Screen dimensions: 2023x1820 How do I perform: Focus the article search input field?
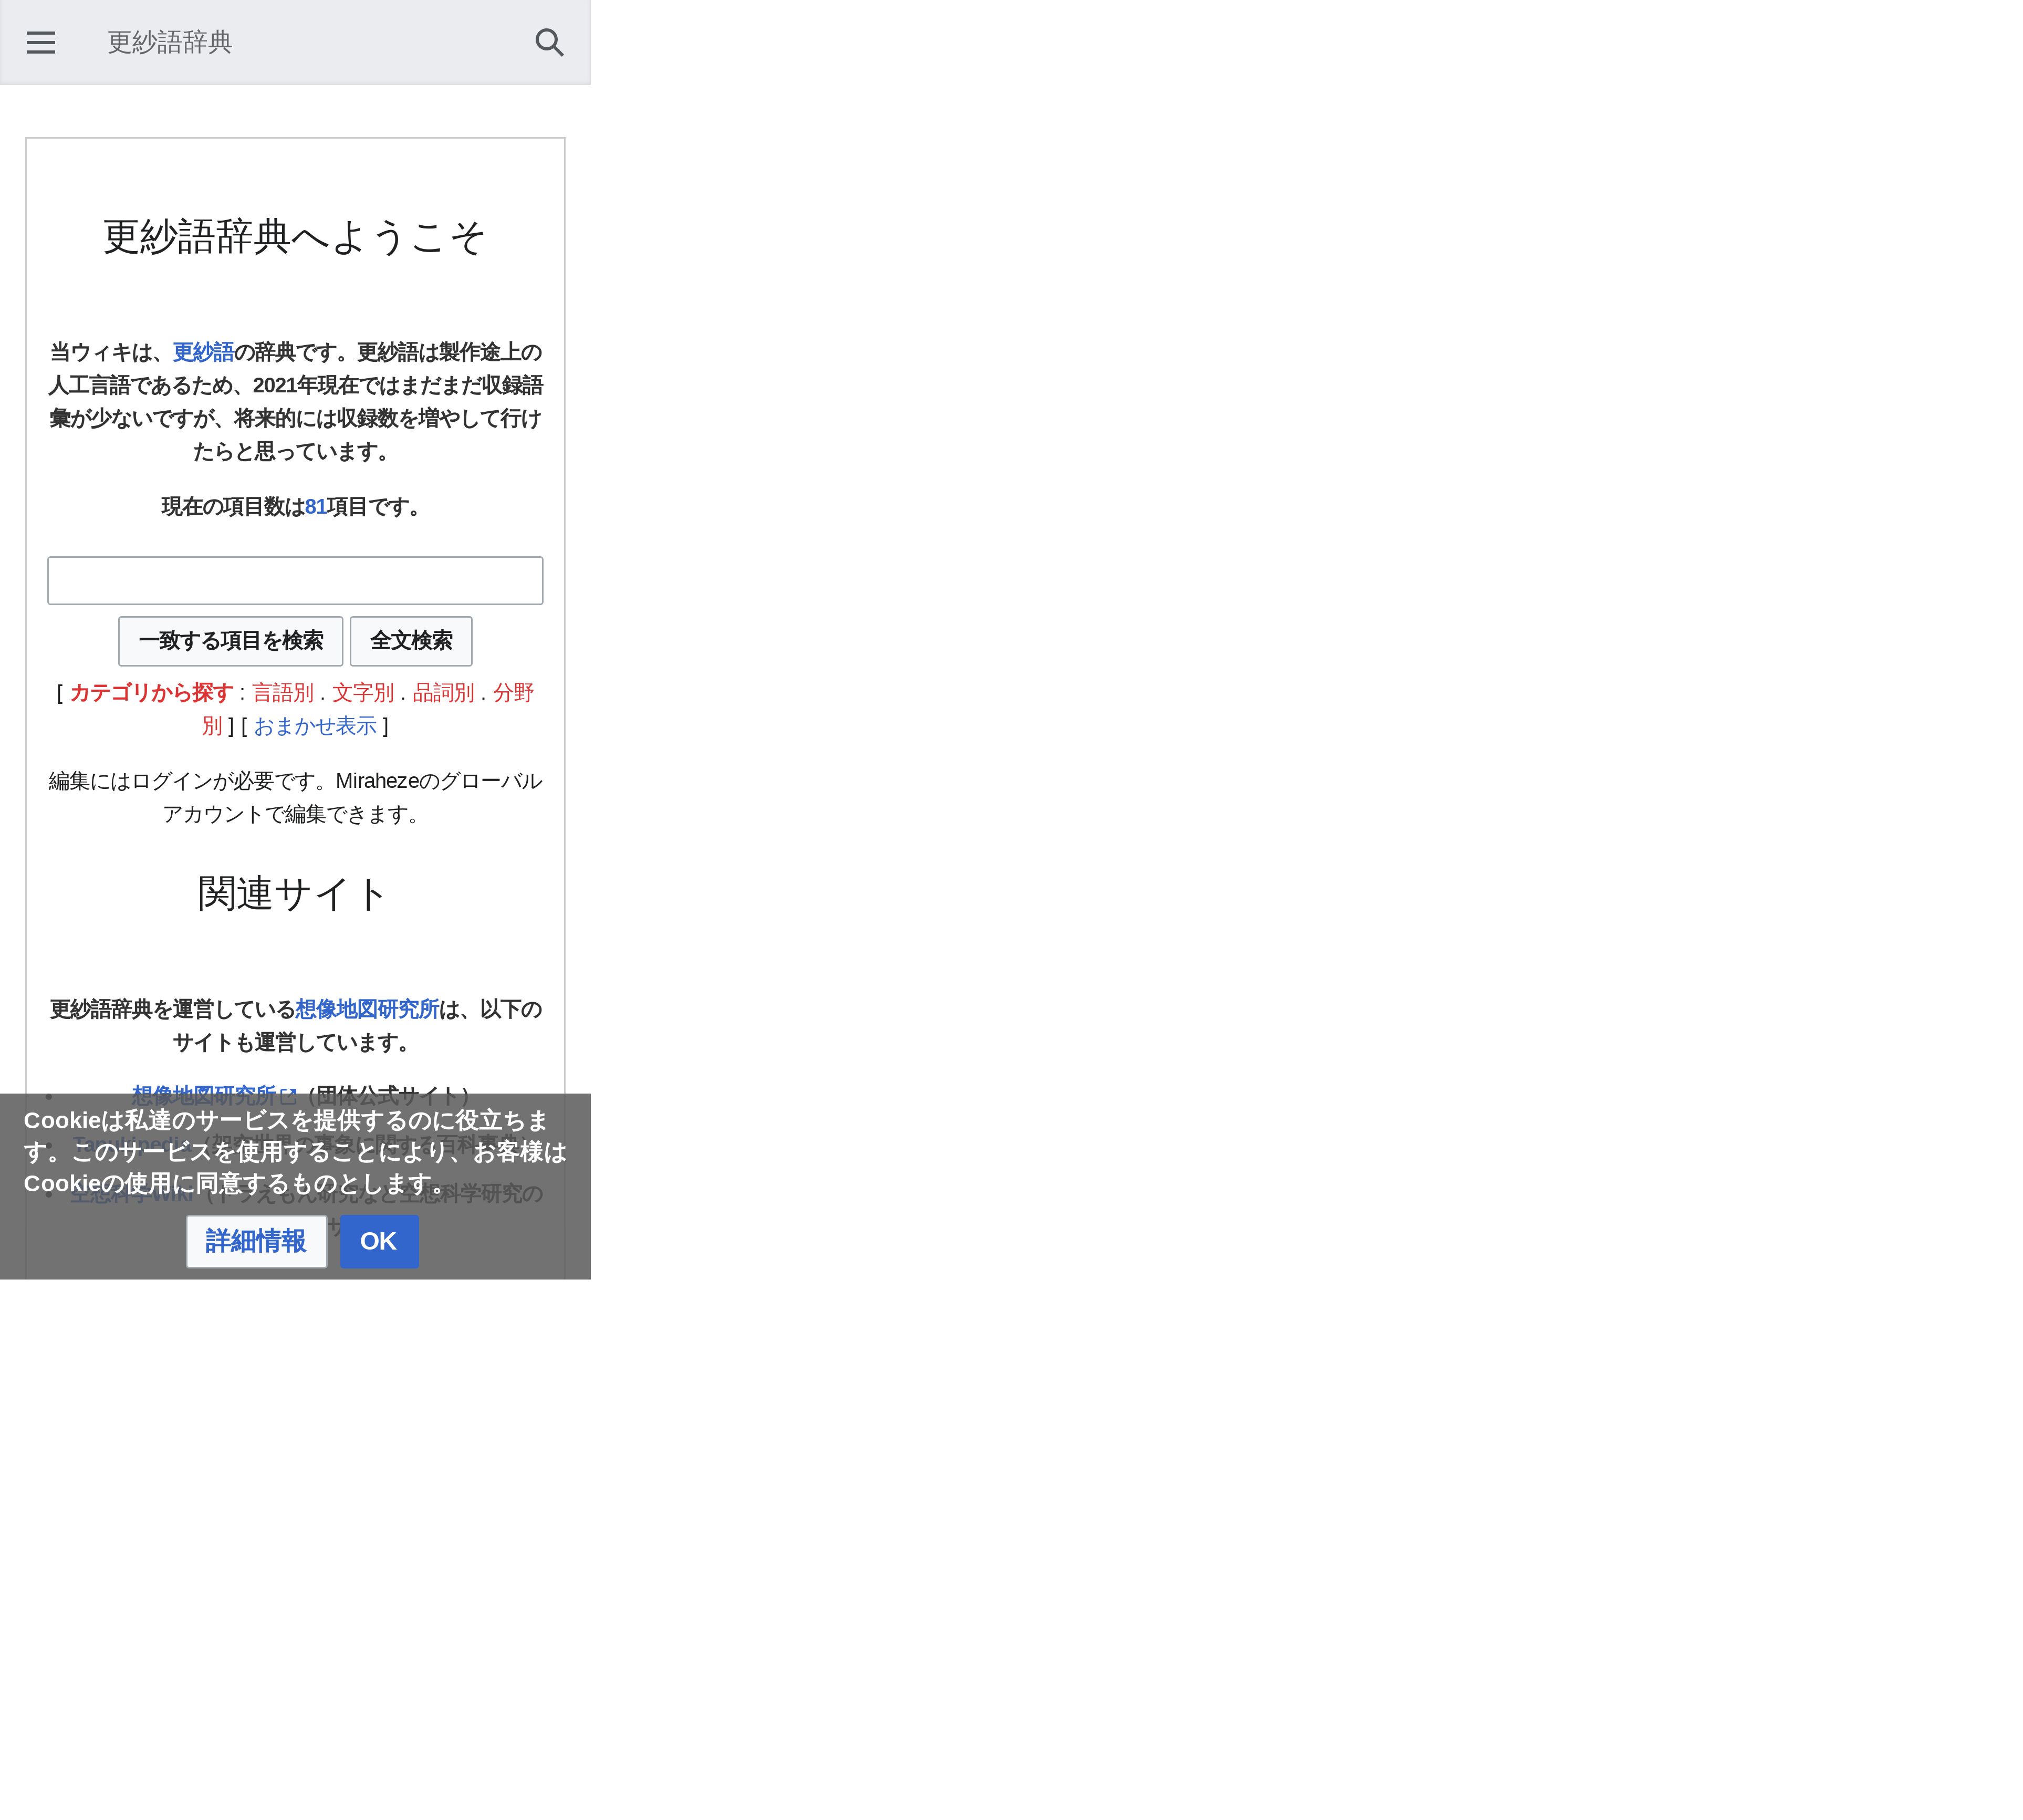[x=295, y=580]
